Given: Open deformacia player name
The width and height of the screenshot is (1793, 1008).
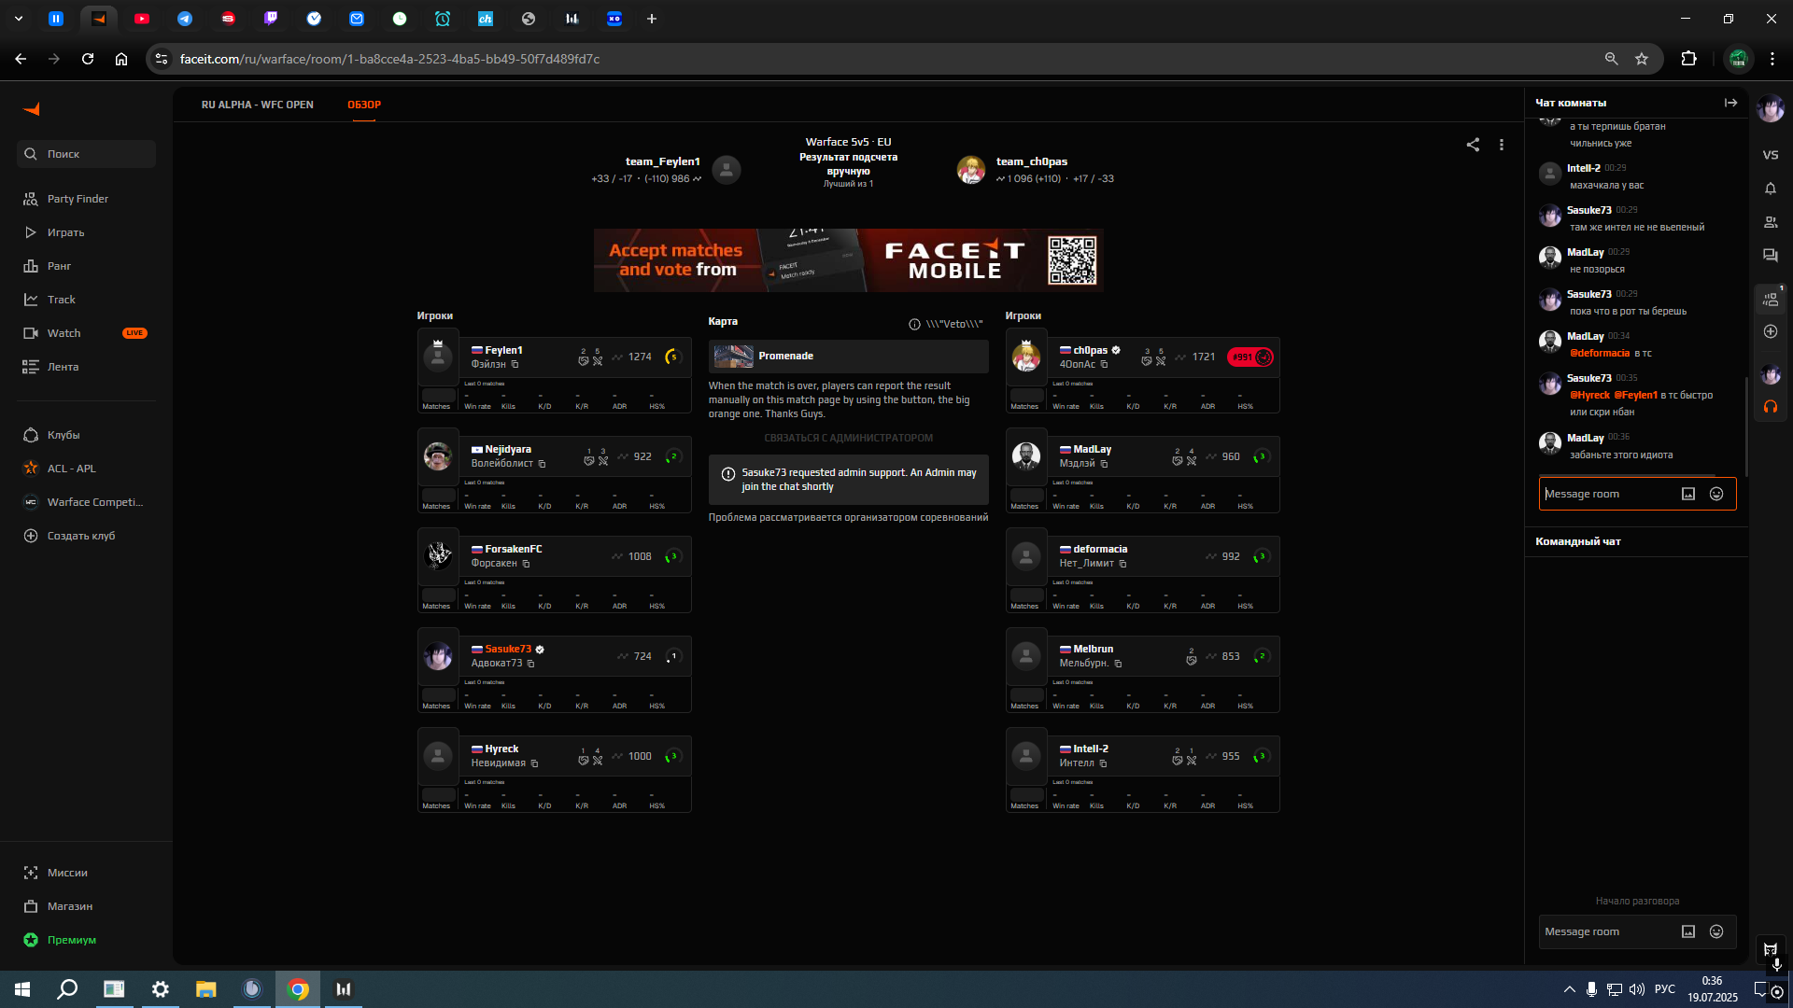Looking at the screenshot, I should [x=1100, y=549].
